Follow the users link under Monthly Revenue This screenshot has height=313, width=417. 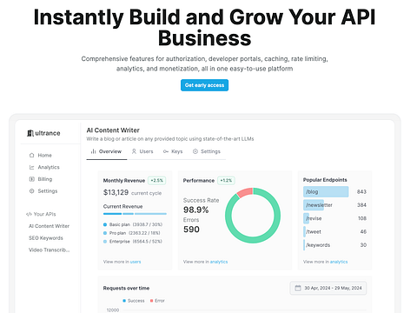136,262
